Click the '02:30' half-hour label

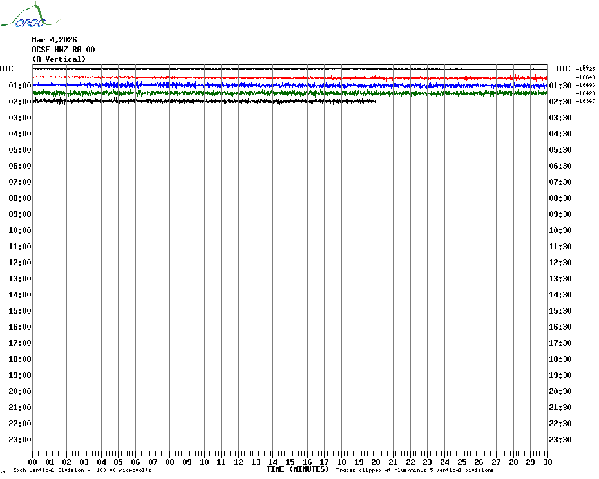point(560,101)
